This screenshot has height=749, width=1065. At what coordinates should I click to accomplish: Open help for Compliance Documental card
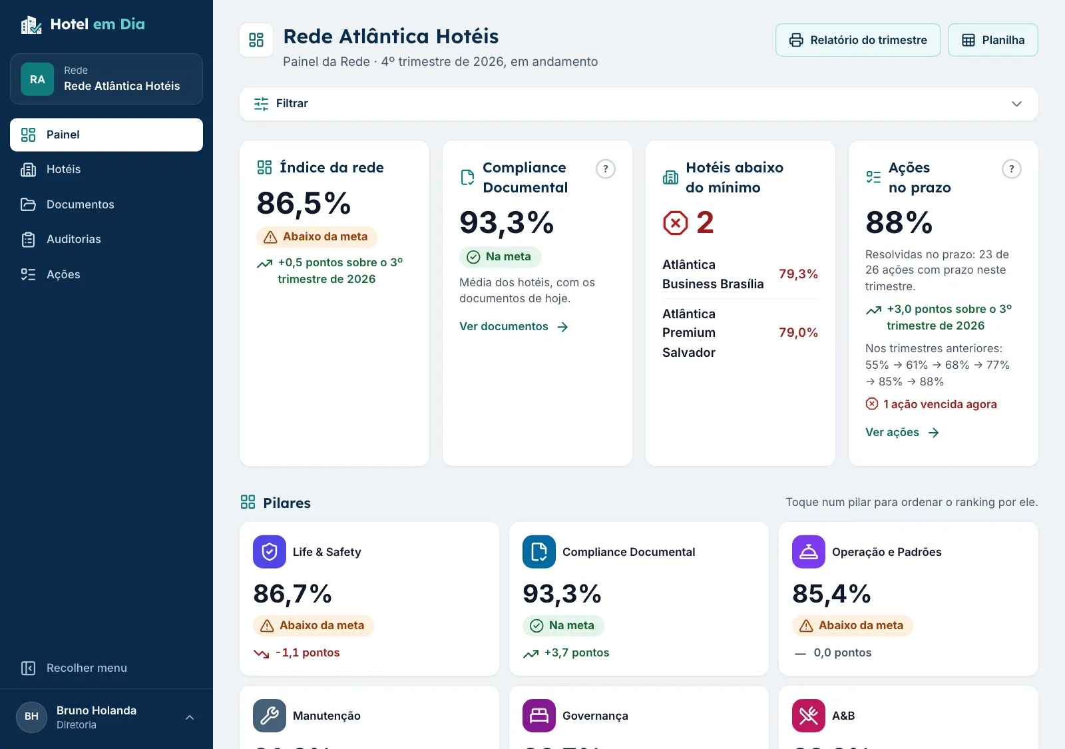606,169
